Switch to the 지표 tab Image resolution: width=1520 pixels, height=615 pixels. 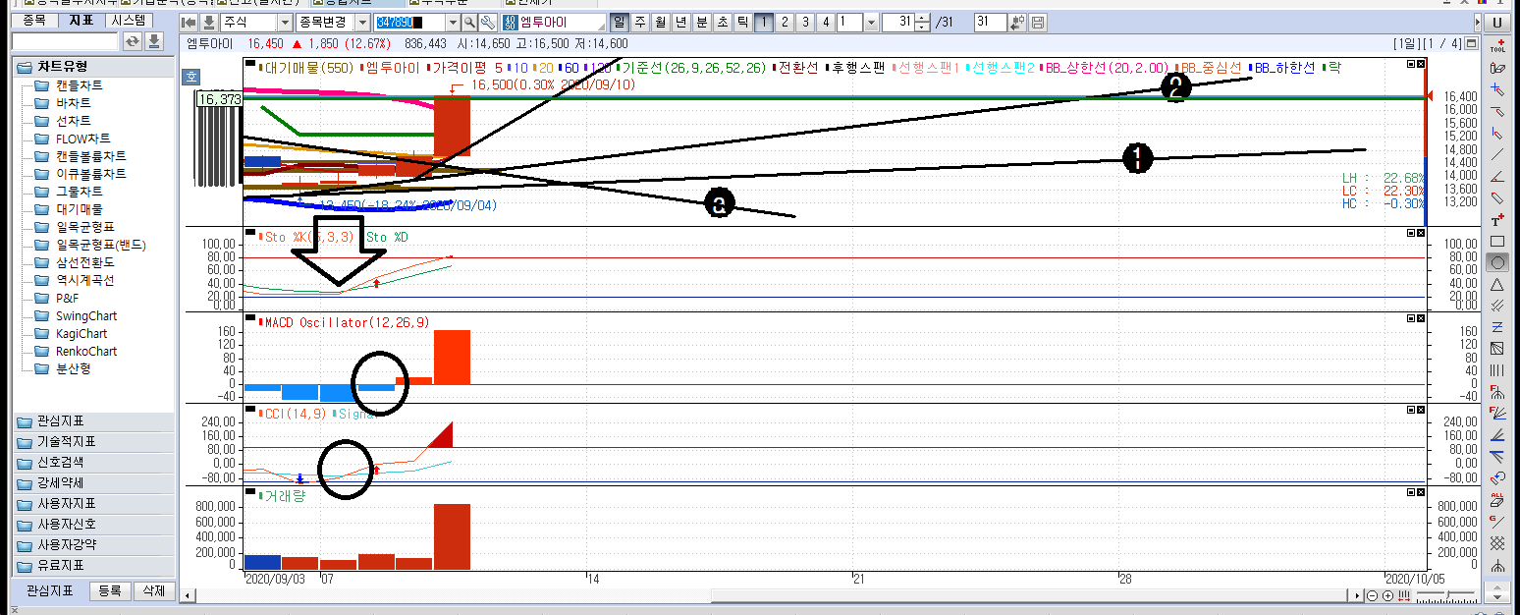click(x=81, y=20)
